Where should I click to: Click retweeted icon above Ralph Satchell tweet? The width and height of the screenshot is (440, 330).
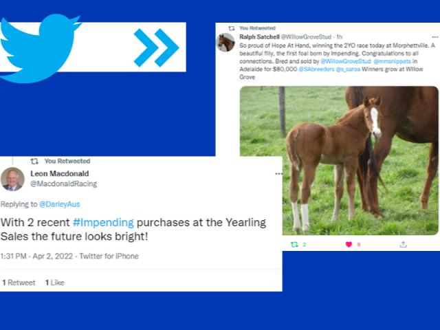point(232,28)
